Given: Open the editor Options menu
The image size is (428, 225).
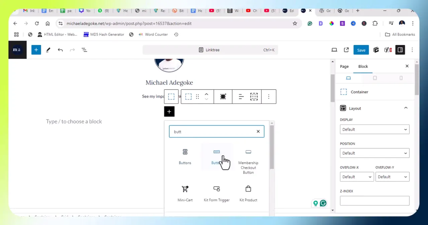Looking at the screenshot, I should 412,50.
